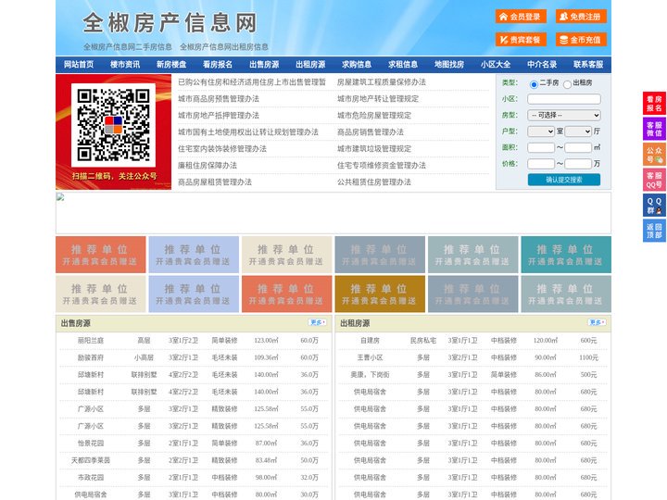Image resolution: width=667 pixels, height=500 pixels.
Task: Open 王曹小区 rental listing
Action: [370, 357]
